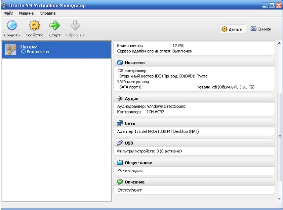Open the USB section header link
Image resolution: width=283 pixels, height=210 pixels.
pos(129,143)
